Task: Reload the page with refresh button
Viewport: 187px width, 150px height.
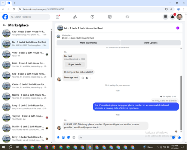Action: click(14, 9)
